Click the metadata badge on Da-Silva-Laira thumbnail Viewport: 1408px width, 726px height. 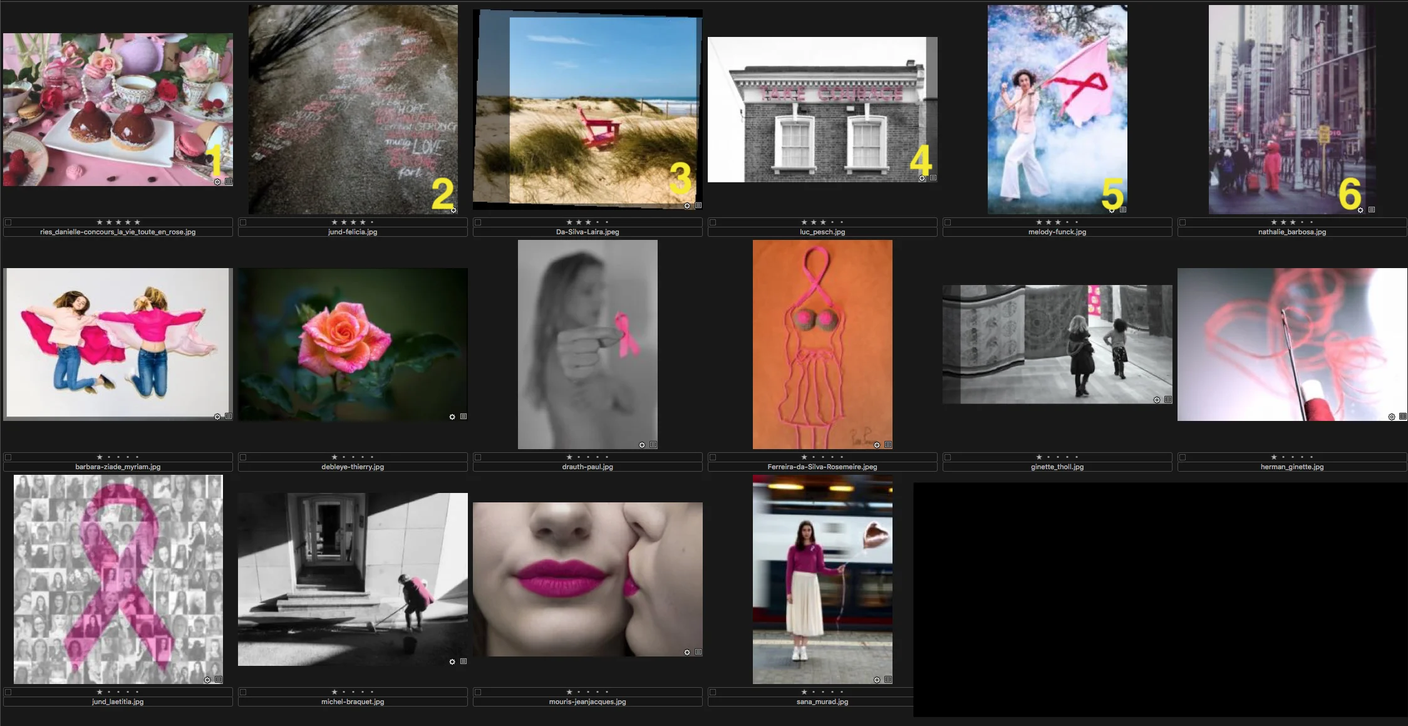[698, 205]
